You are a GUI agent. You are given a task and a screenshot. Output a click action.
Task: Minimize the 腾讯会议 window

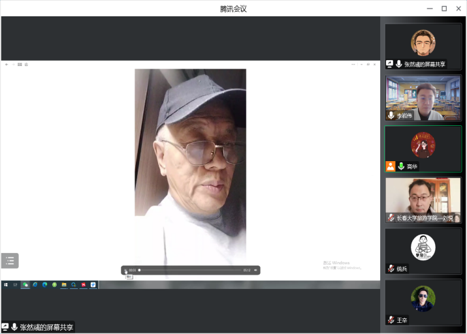(x=430, y=8)
